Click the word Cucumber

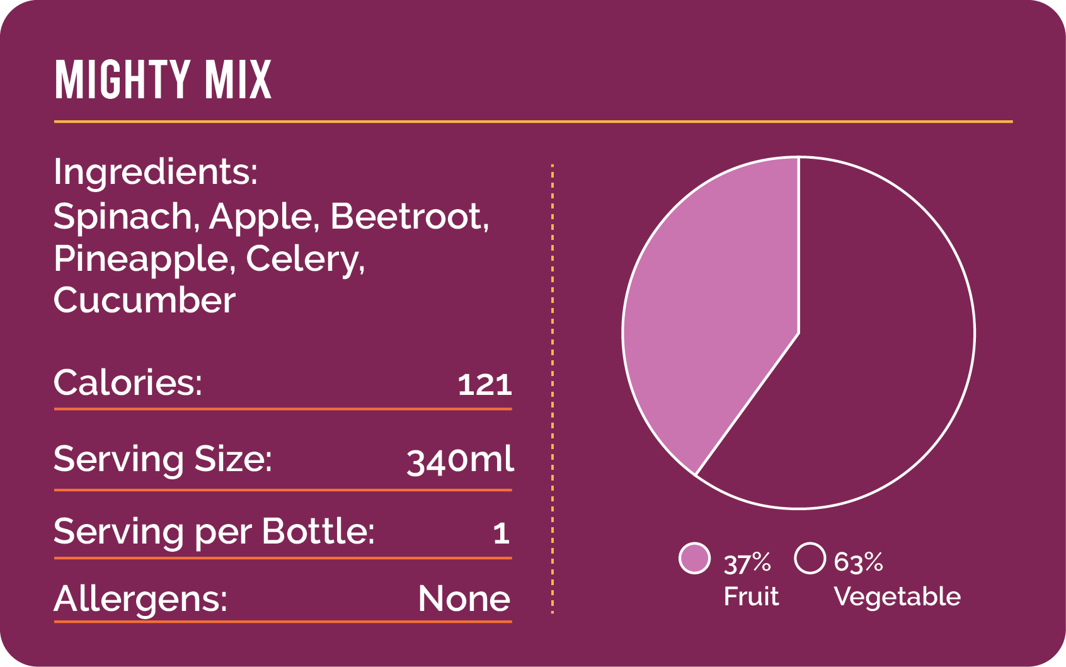coord(144,300)
